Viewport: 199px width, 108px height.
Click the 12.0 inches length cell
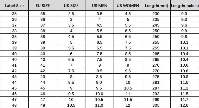click(184, 105)
